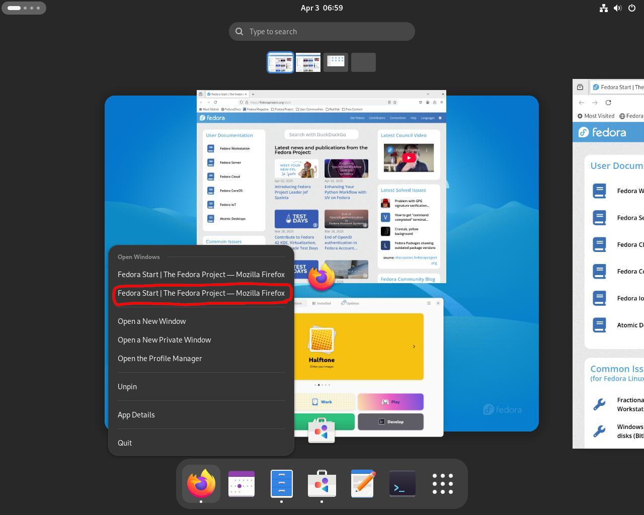Click the forward arrow in the right-edge Firefox window
The height and width of the screenshot is (515, 644).
(595, 103)
